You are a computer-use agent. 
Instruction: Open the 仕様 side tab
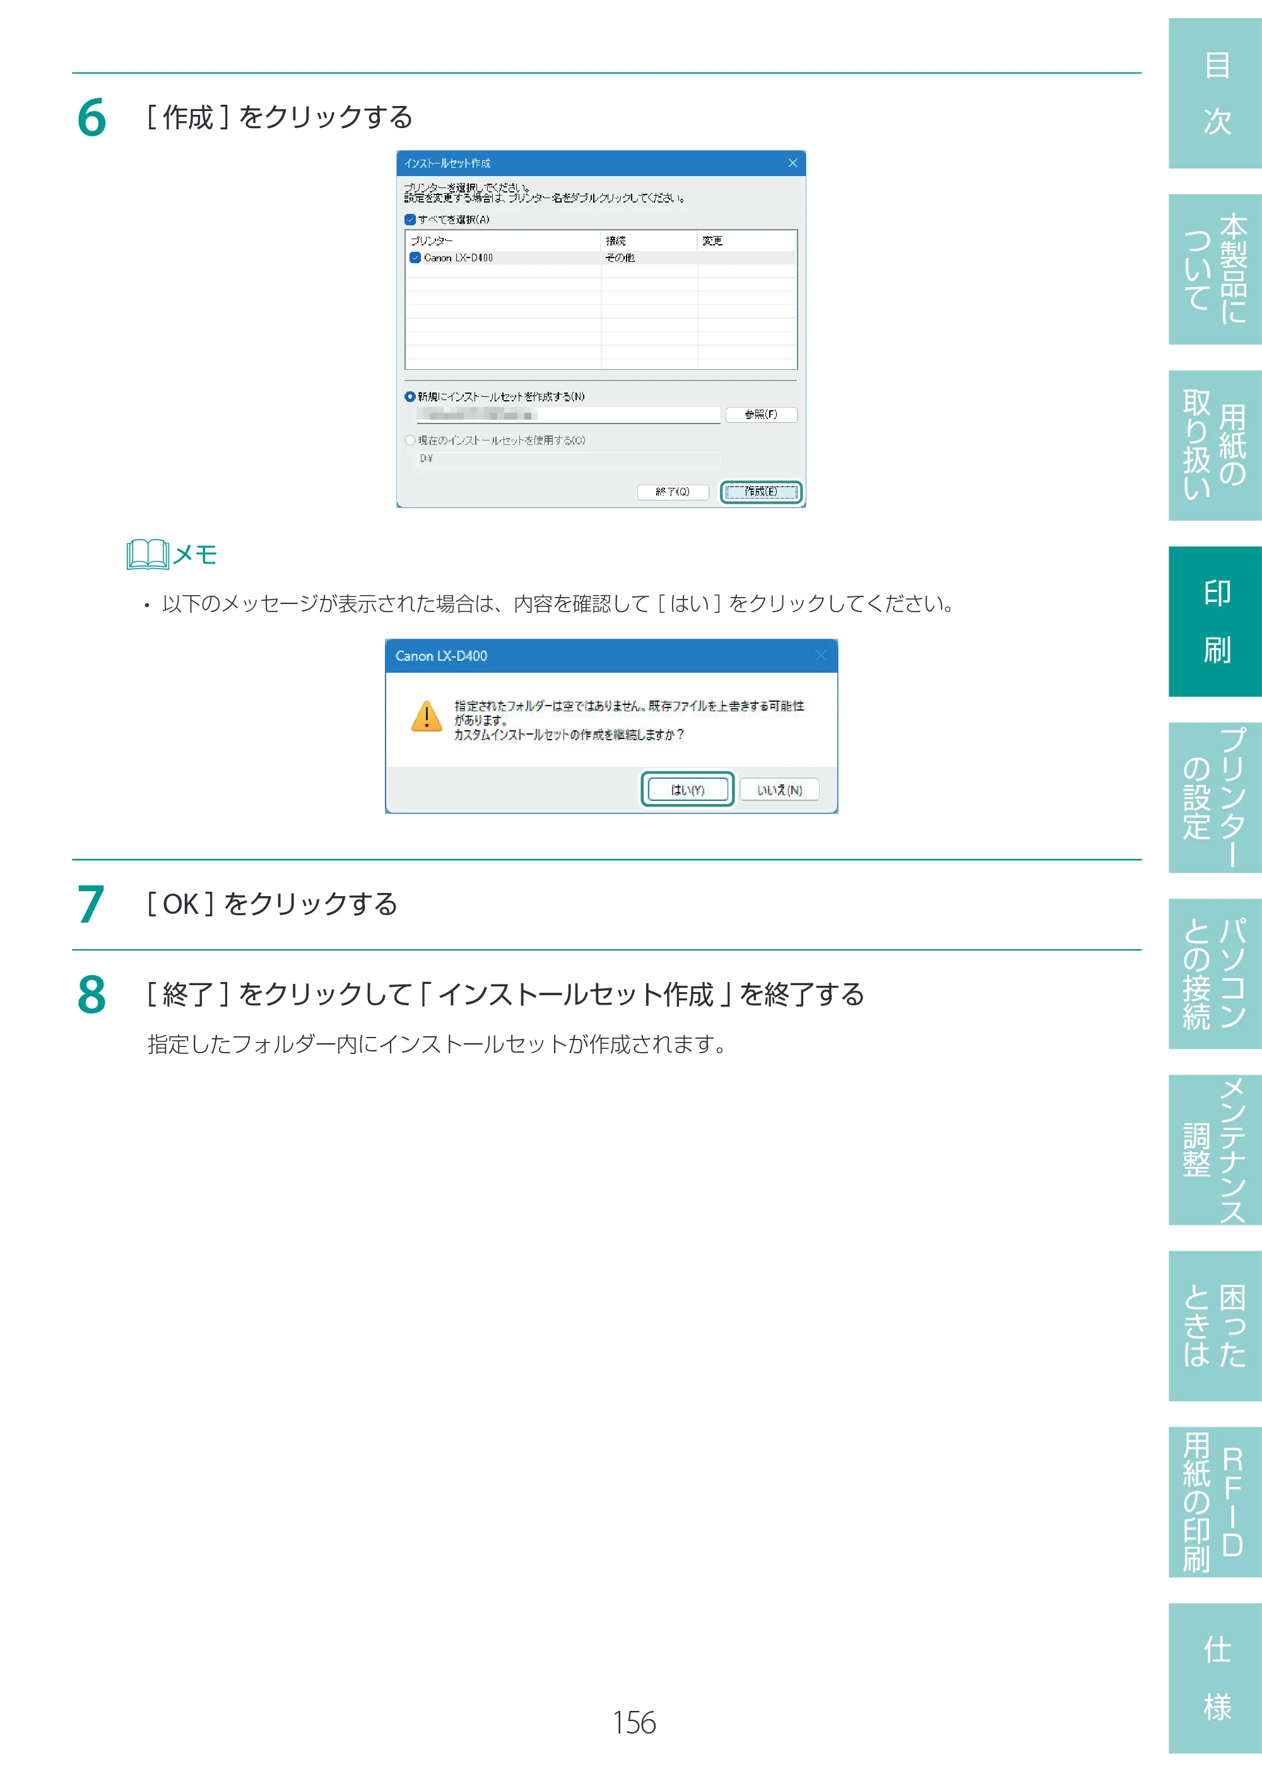(1215, 1678)
